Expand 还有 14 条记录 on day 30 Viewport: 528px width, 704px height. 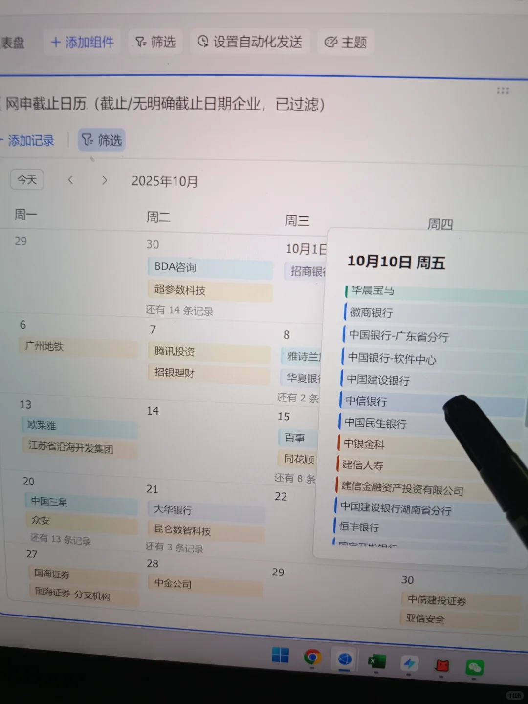click(x=179, y=310)
